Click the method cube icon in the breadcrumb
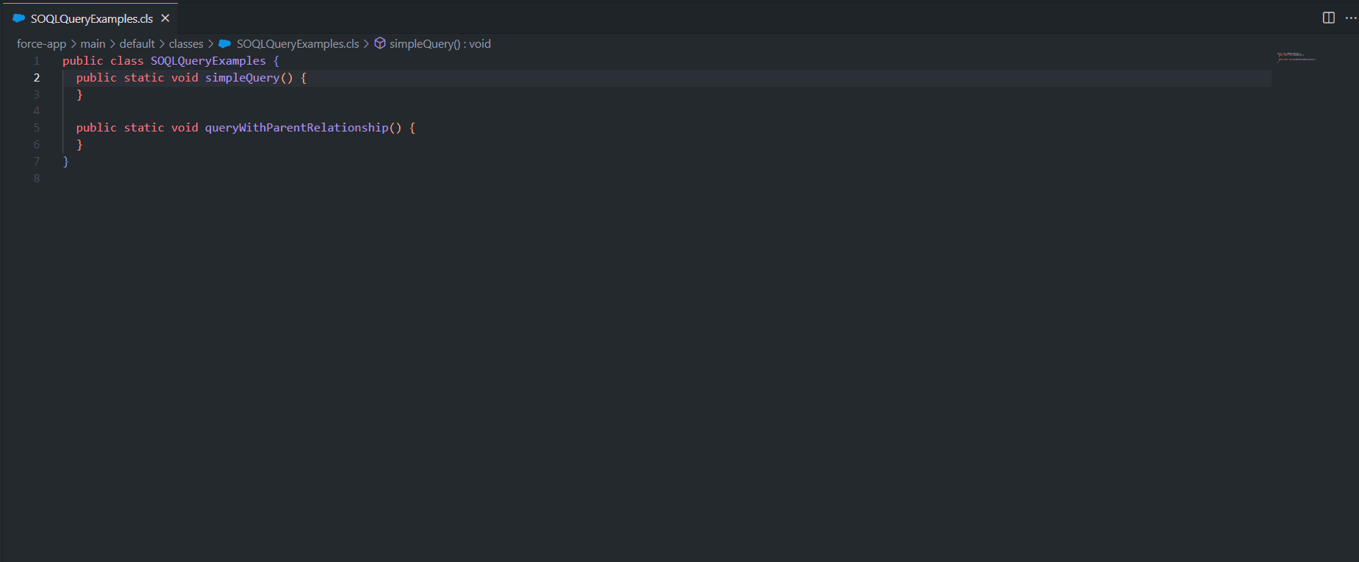The height and width of the screenshot is (562, 1359). point(380,43)
